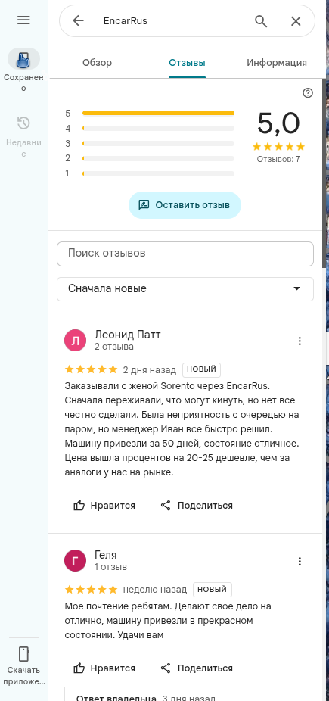329x701 pixels.
Task: Clear the EncarRus search with X
Action: coord(296,21)
